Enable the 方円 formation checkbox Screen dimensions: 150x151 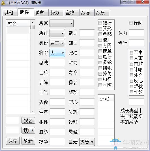[x=100, y=45]
